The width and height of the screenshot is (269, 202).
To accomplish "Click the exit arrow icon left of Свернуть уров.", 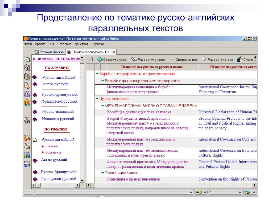I will click(91, 59).
